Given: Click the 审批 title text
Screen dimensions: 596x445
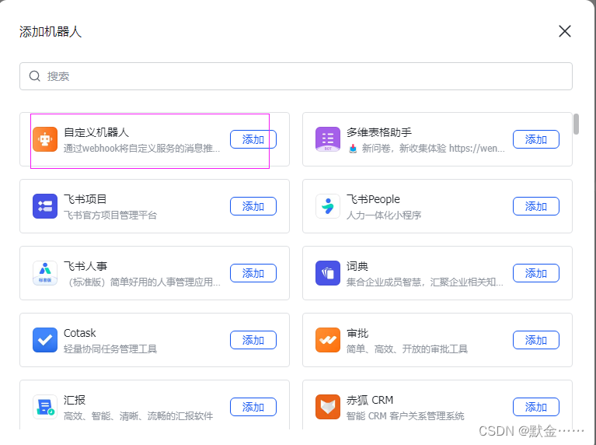Looking at the screenshot, I should pos(357,333).
